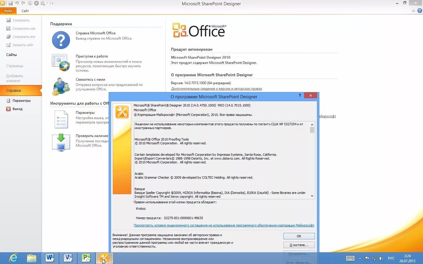The height and width of the screenshot is (264, 423).
Task: Click the Проверить наличие обновлений download icon
Action: tap(61, 142)
